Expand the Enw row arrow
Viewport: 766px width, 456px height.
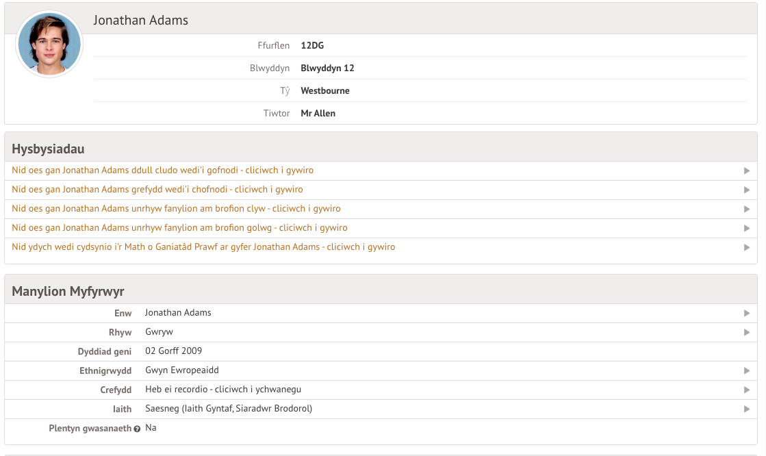pos(746,313)
